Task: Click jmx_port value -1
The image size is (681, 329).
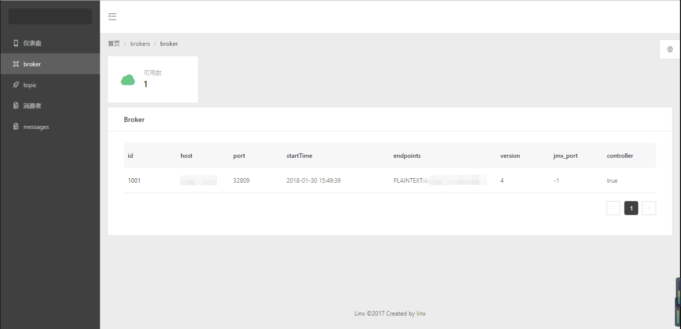Action: click(556, 181)
